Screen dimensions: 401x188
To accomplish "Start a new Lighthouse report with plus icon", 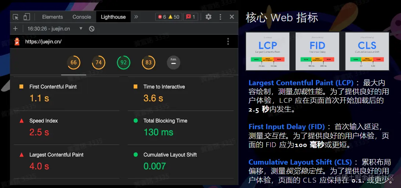I will (15, 29).
